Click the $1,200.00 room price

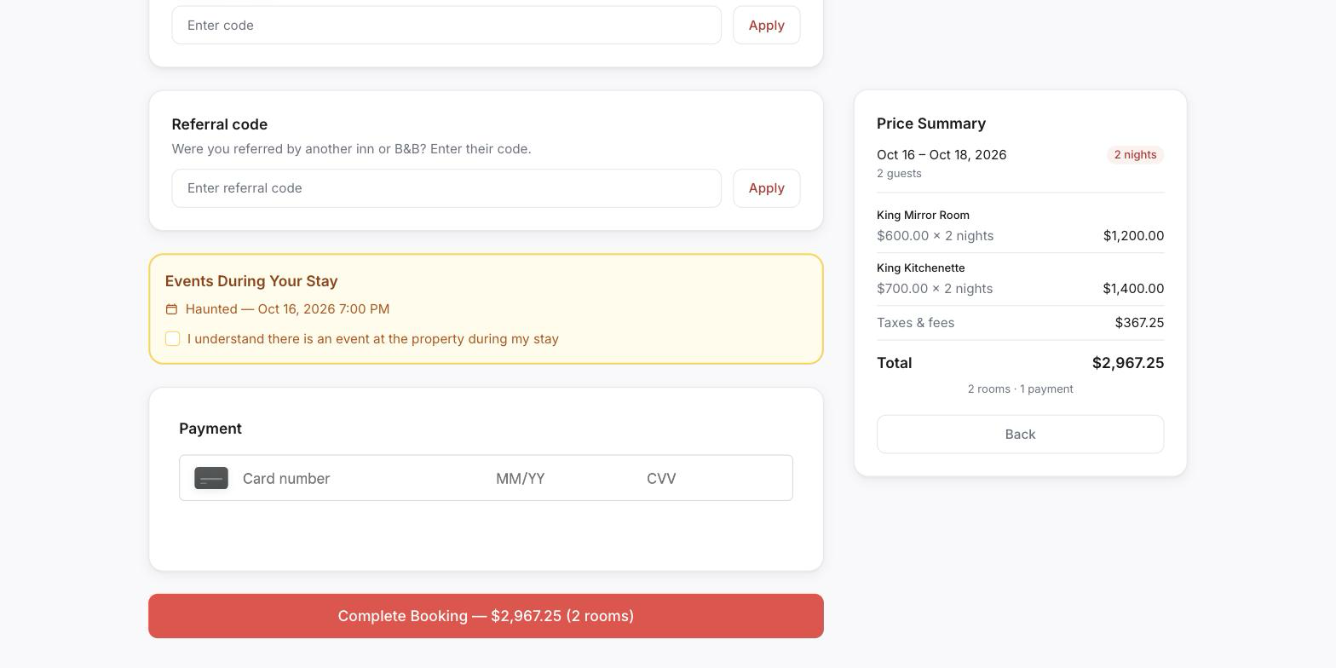point(1133,236)
